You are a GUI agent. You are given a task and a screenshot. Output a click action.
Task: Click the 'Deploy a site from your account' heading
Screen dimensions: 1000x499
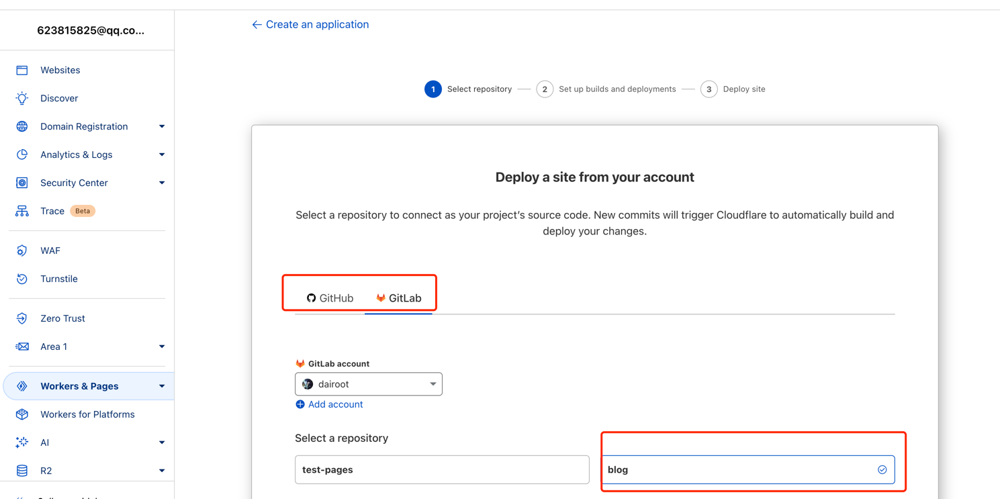(x=595, y=177)
